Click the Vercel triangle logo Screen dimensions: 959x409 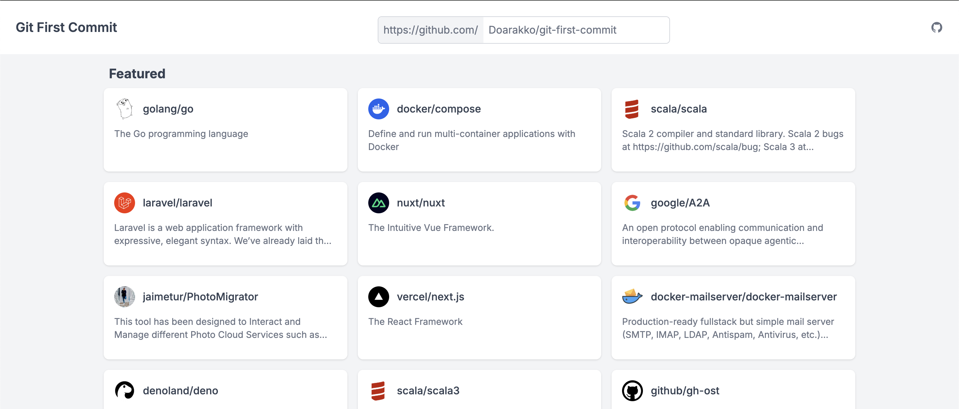point(378,296)
